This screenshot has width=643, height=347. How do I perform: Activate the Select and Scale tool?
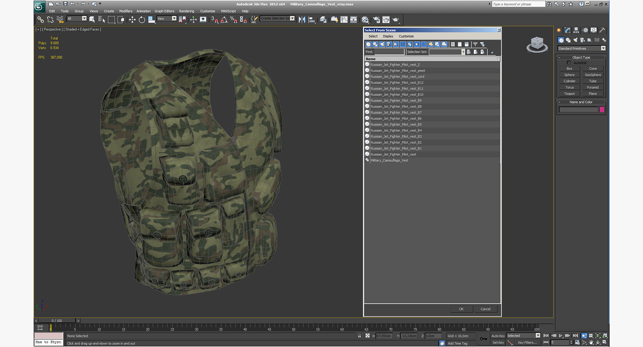click(x=151, y=20)
